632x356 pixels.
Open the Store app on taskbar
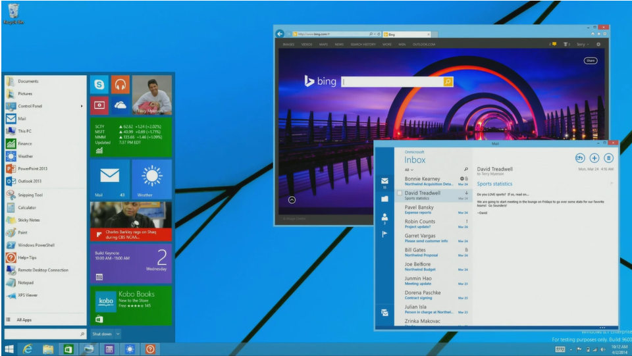(68, 349)
